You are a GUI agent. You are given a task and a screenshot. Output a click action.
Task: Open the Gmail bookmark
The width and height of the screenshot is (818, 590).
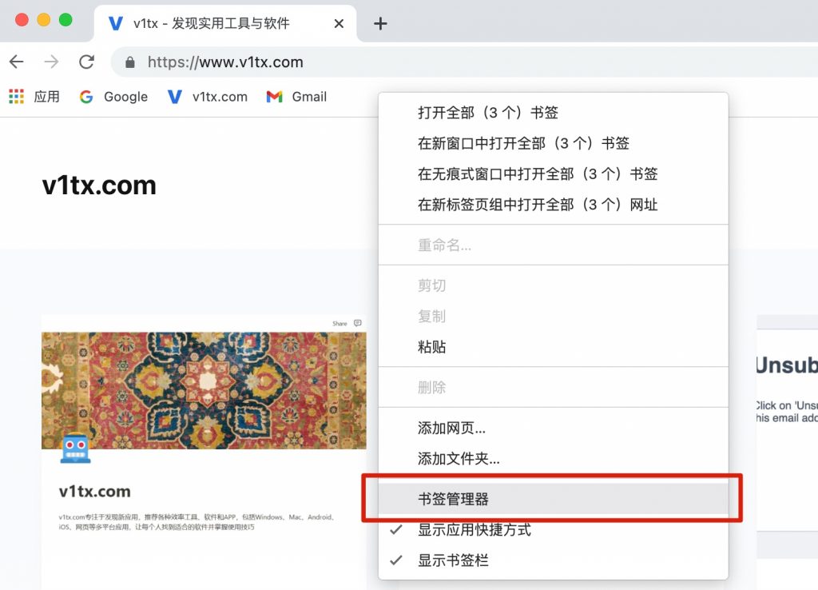(296, 97)
